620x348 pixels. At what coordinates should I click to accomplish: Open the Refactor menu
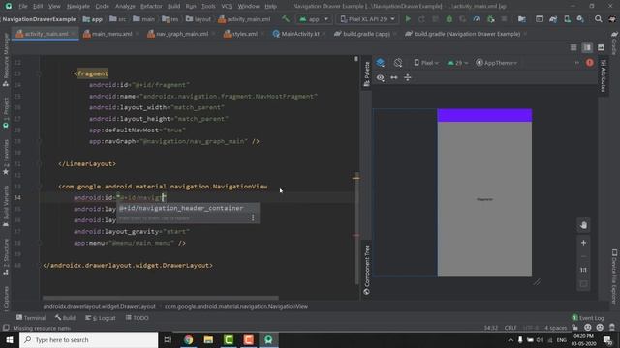click(x=151, y=6)
